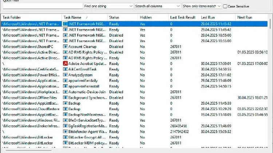Click last run date 29.04.2025 17:11:02
Viewport: 273px width, 153px height.
pyautogui.click(x=216, y=75)
